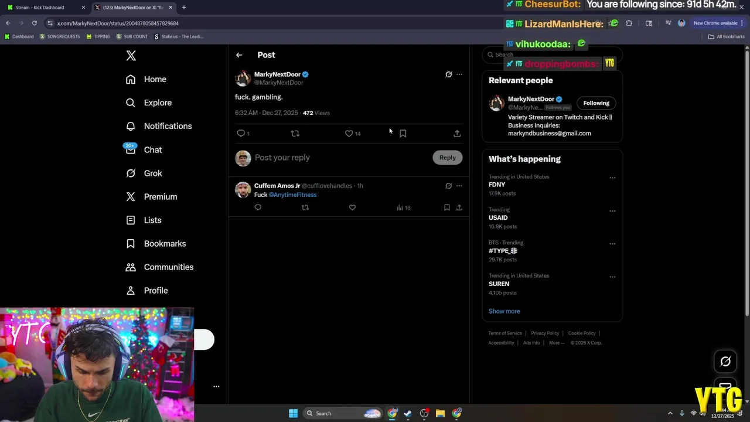Go back with the Post arrow
The image size is (750, 422).
pos(239,55)
